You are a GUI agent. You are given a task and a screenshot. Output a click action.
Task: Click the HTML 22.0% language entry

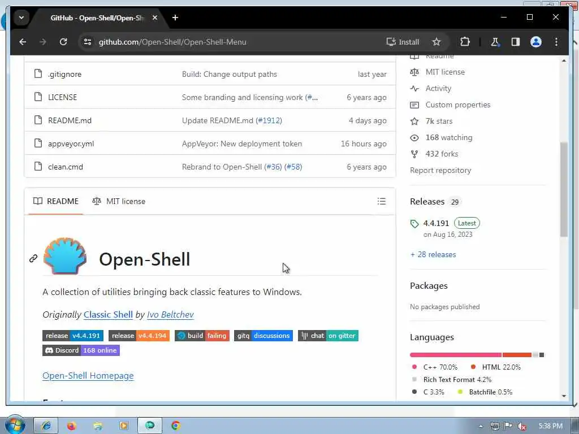pos(495,367)
